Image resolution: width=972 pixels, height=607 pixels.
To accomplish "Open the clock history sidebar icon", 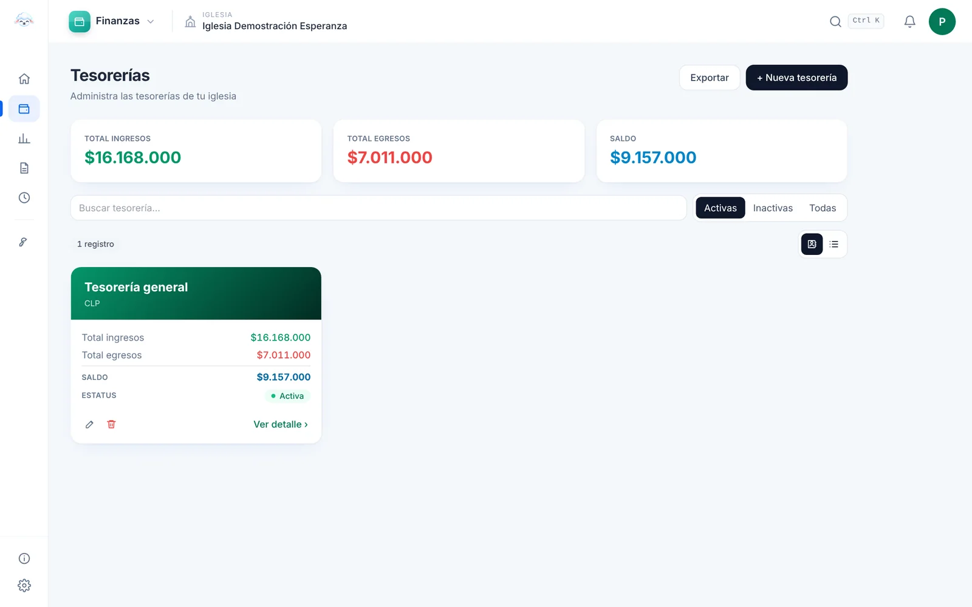I will click(x=24, y=198).
